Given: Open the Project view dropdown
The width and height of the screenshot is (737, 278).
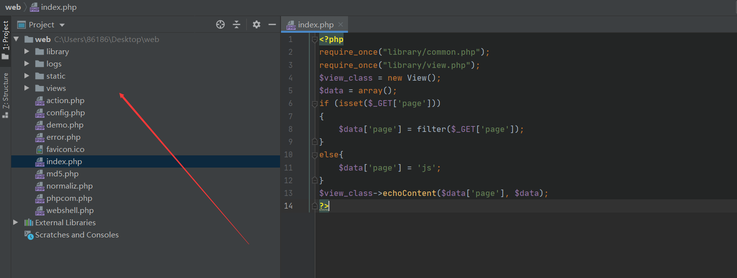Looking at the screenshot, I should 62,25.
